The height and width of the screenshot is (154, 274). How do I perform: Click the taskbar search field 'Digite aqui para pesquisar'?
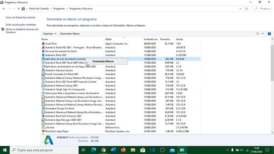pos(44,150)
